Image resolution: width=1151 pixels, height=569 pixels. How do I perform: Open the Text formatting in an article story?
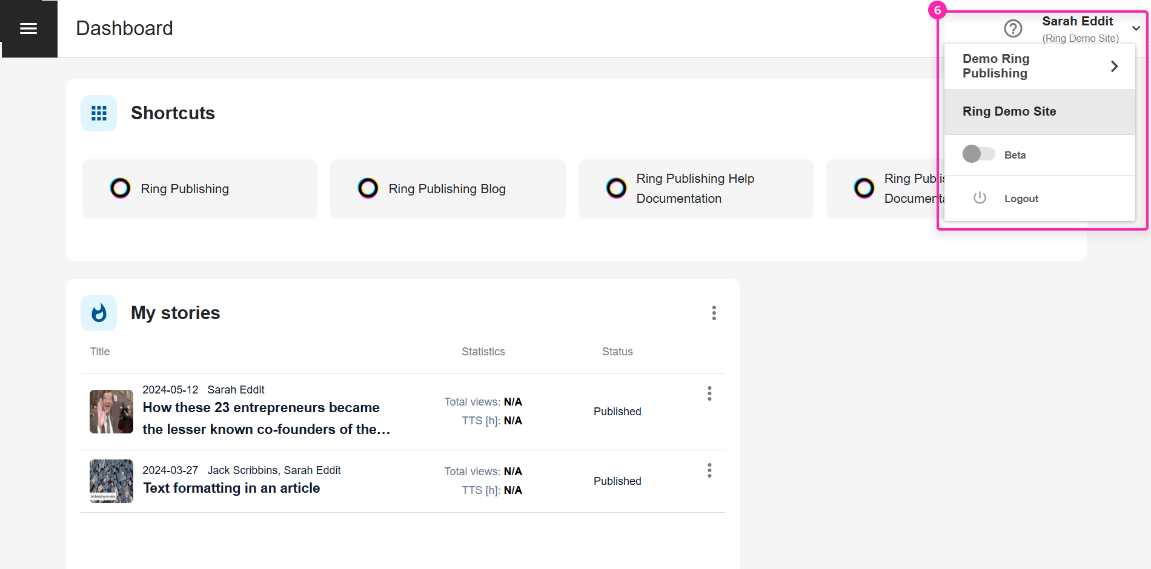point(231,488)
